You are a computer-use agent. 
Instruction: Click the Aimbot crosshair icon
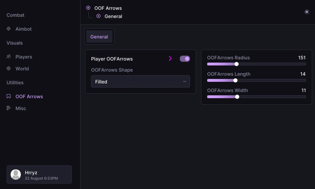(9, 29)
